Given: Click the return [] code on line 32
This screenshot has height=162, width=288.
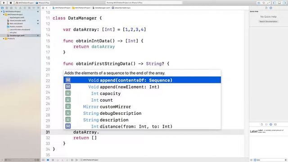Looking at the screenshot, I should 85,138.
